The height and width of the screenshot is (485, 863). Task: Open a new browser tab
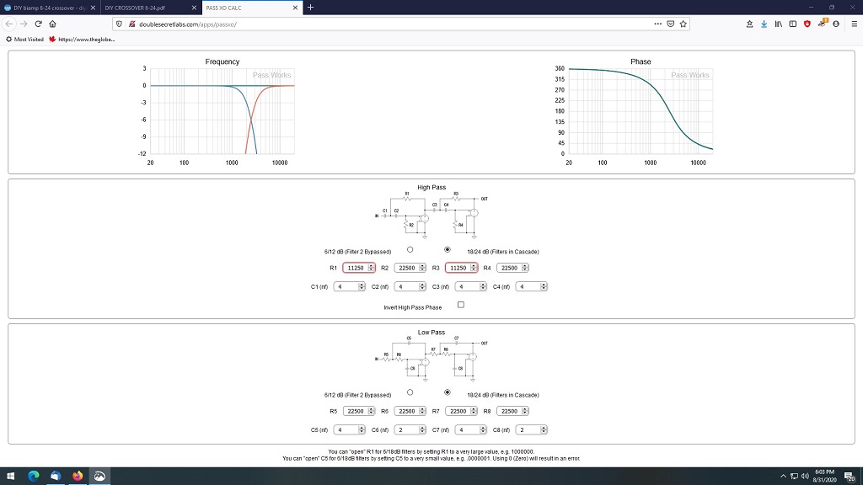310,8
